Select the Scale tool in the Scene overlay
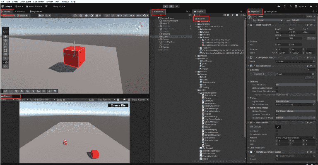 [5, 47]
